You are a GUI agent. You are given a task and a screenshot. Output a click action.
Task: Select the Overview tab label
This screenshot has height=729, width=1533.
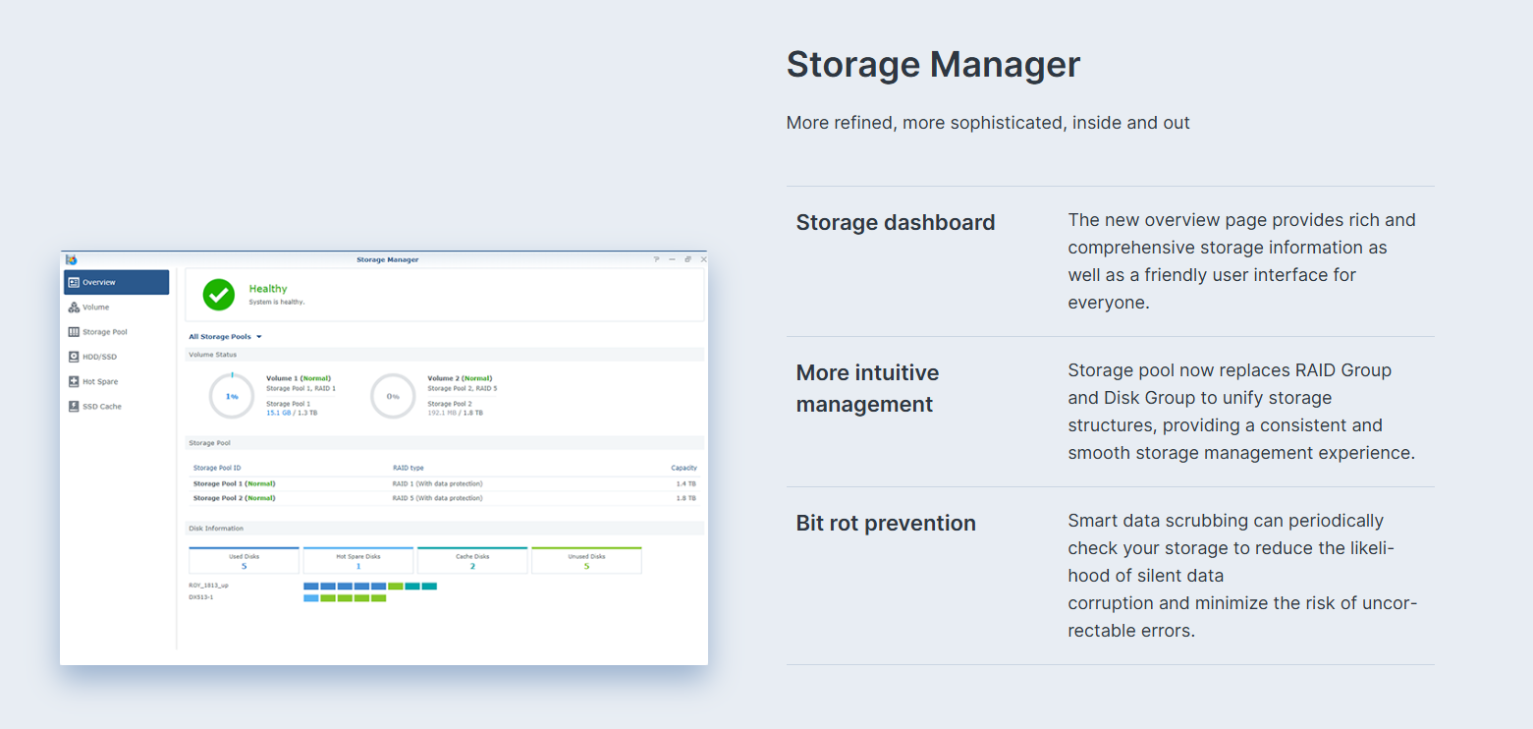click(x=98, y=282)
